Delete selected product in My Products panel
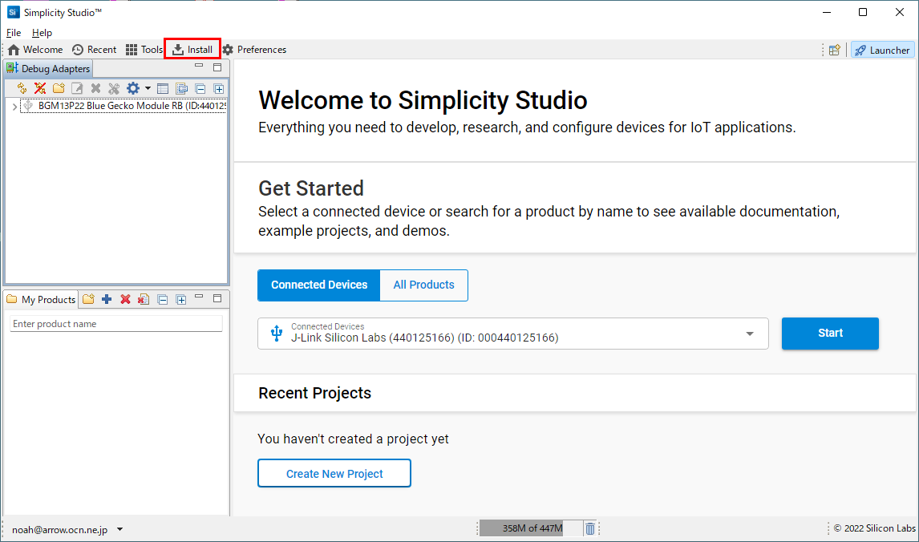Viewport: 919px width, 542px height. 124,299
